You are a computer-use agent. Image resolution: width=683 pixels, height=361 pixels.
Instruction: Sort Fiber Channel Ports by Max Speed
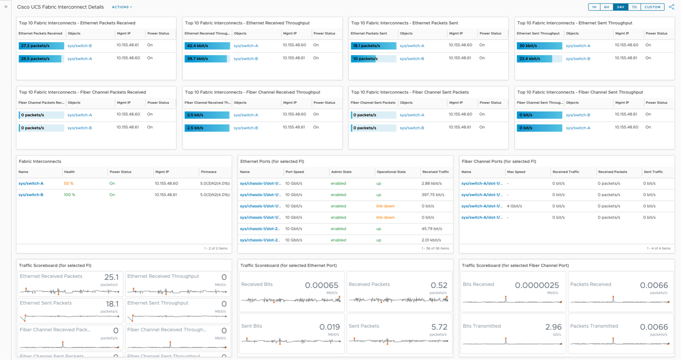click(x=516, y=172)
